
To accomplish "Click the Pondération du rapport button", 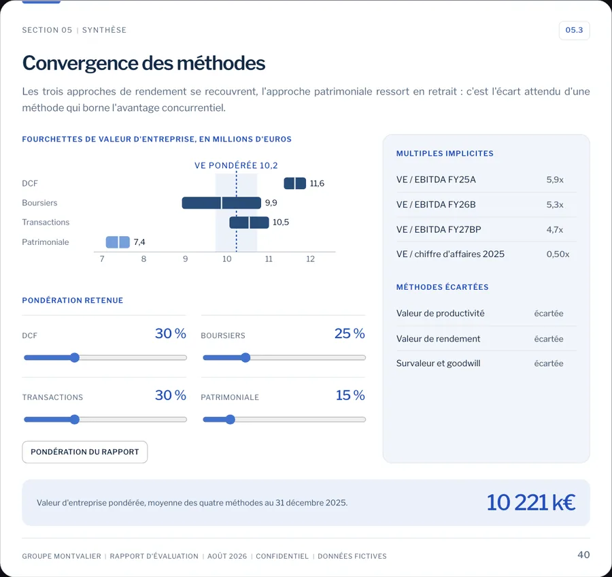I will point(85,452).
